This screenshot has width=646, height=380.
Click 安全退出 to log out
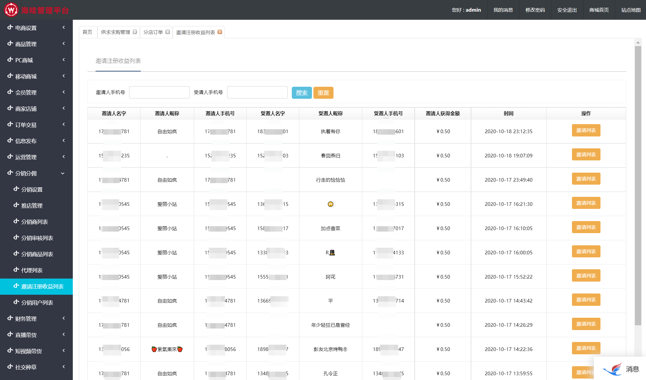click(x=567, y=10)
